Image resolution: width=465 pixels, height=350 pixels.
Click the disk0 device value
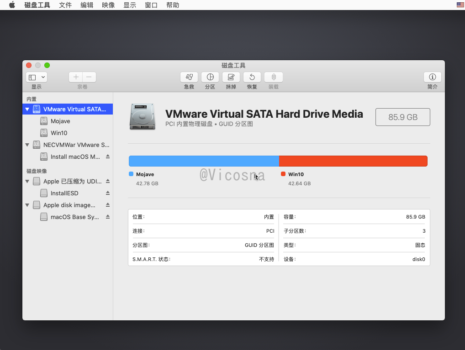point(418,259)
